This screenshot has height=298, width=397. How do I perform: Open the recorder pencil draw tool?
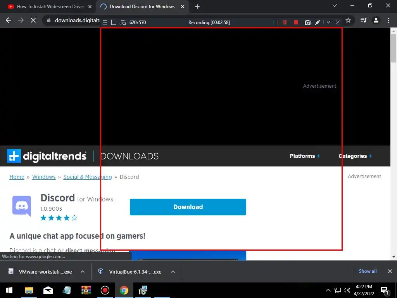pyautogui.click(x=318, y=22)
